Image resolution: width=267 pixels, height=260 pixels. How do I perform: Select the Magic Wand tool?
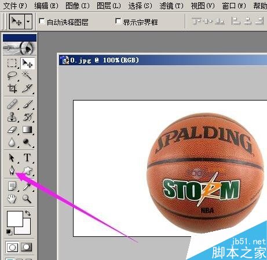tap(27, 76)
